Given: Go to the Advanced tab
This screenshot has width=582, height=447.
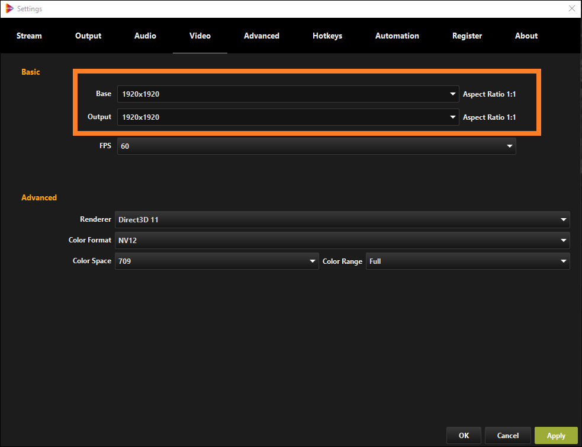Looking at the screenshot, I should coord(261,36).
